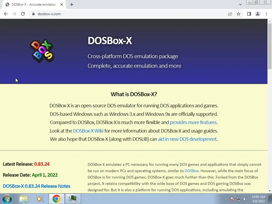272x204 pixels.
Task: Select the Chrome taskbar button
Action: pyautogui.click(x=57, y=199)
